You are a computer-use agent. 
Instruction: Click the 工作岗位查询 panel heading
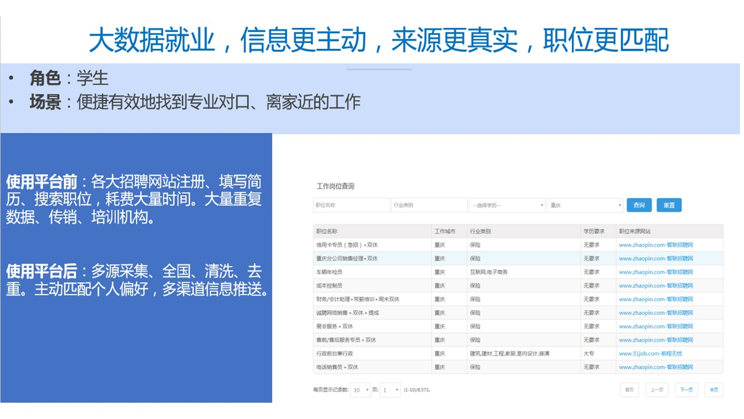coord(335,186)
